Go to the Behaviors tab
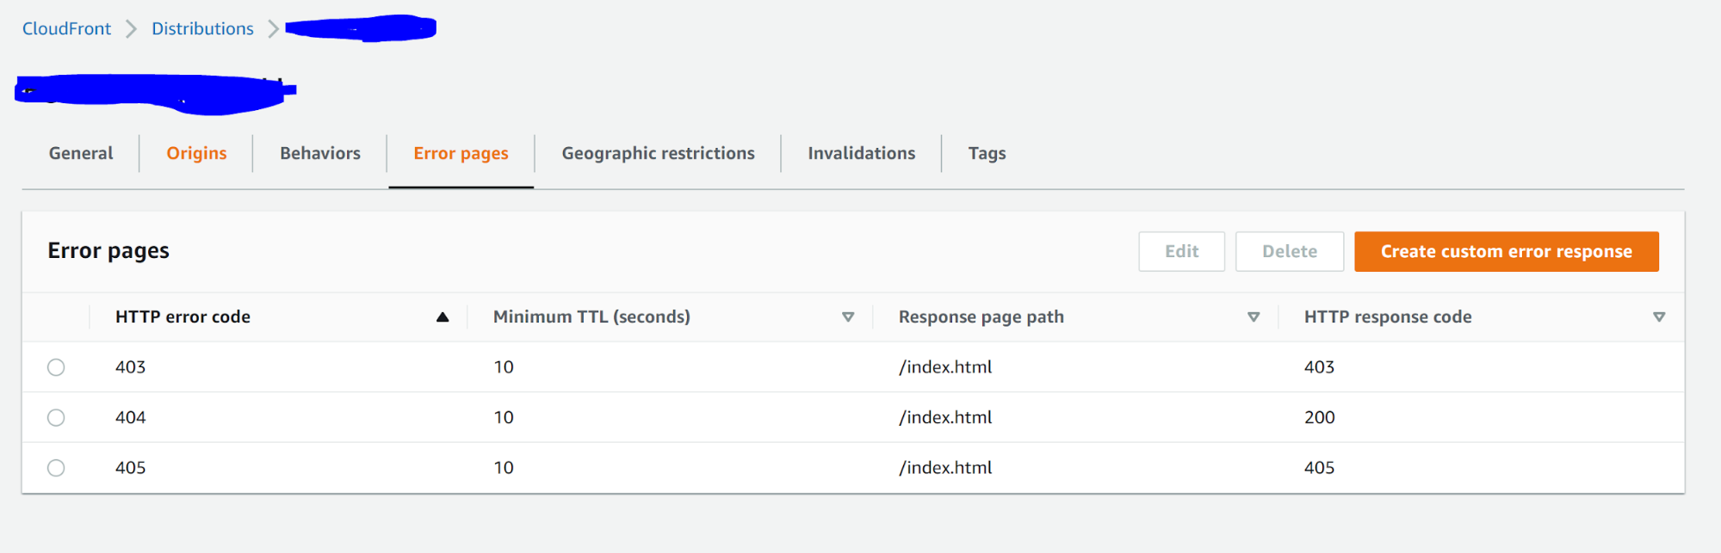 coord(320,153)
